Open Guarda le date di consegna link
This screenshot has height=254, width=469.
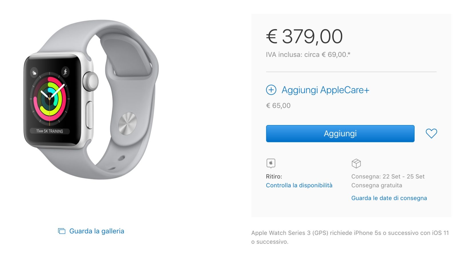click(389, 198)
